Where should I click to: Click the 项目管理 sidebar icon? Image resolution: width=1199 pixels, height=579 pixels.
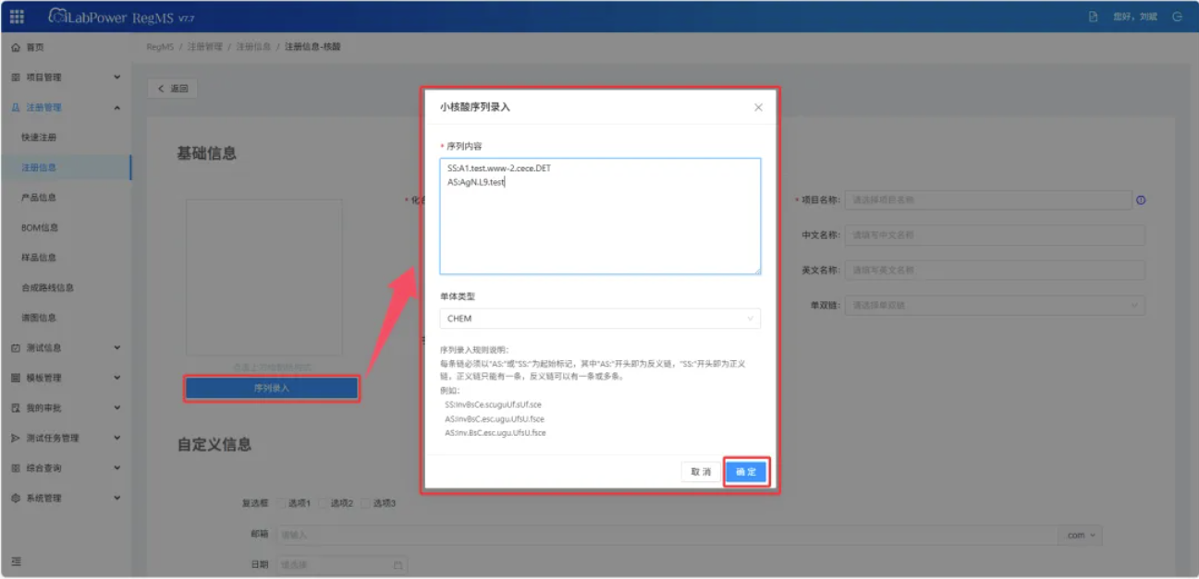click(x=16, y=78)
